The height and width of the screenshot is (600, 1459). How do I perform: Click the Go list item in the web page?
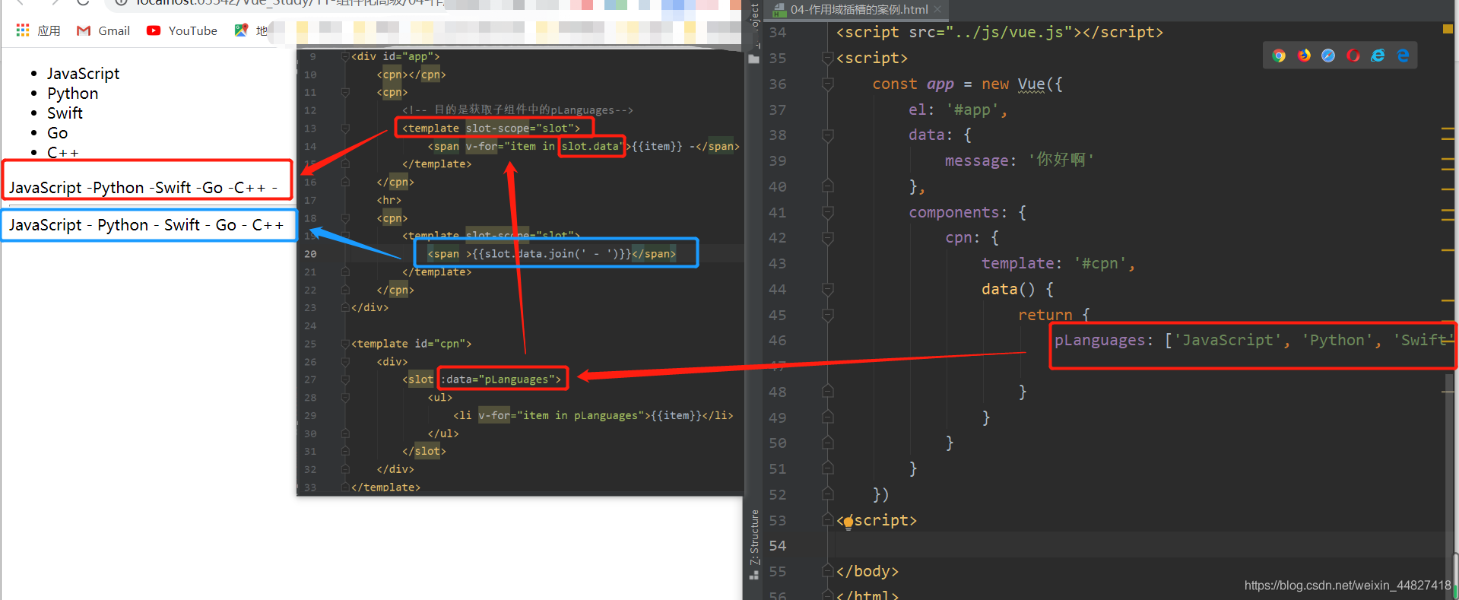pos(57,133)
